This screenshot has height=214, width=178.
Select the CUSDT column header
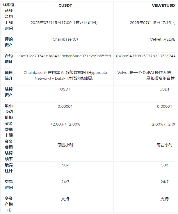(65, 6)
